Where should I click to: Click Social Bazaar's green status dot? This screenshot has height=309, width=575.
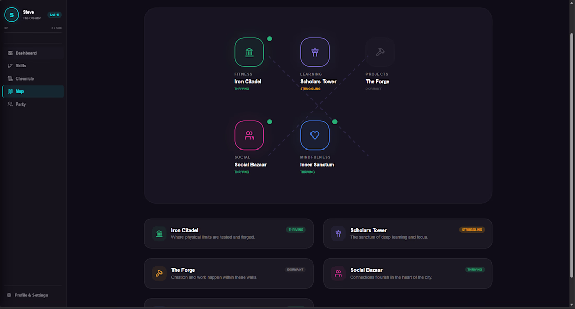pyautogui.click(x=270, y=122)
